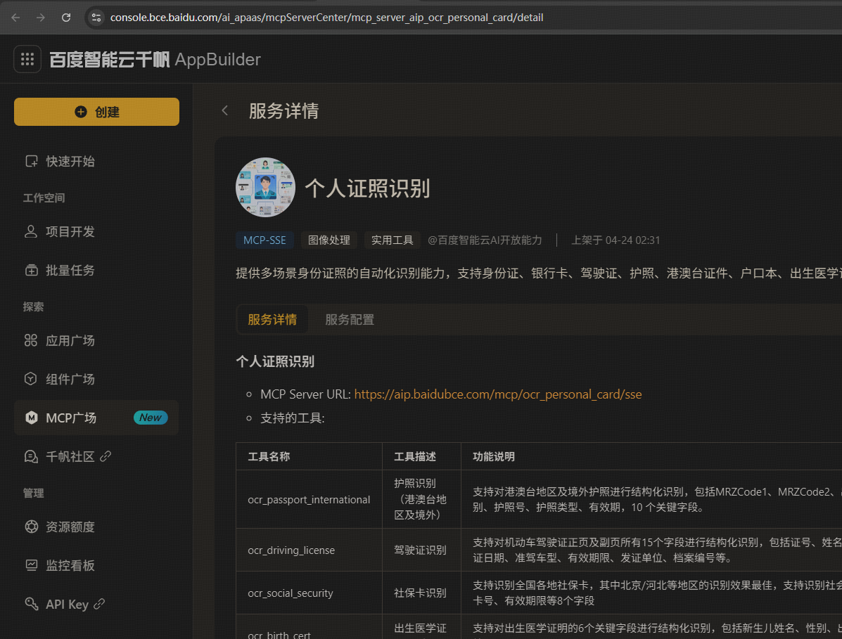Click the 批量任务 icon

click(x=31, y=270)
